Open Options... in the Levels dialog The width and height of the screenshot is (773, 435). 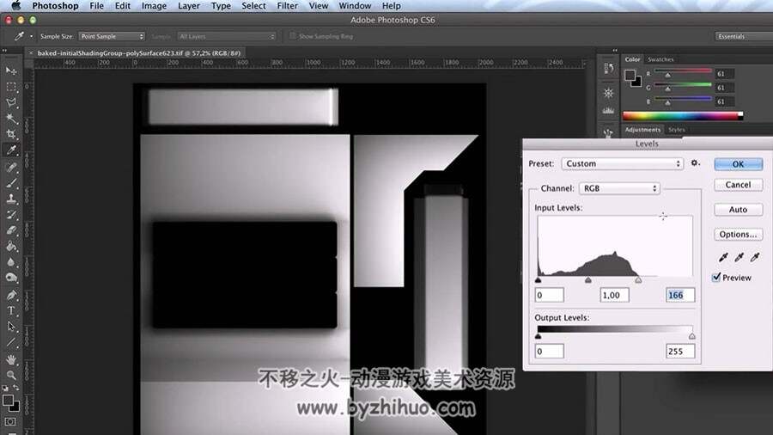pyautogui.click(x=738, y=235)
